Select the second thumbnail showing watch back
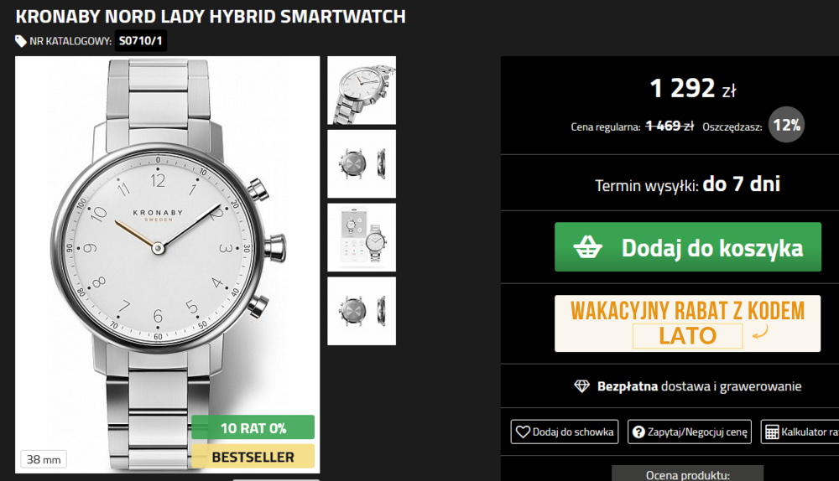This screenshot has width=839, height=481. [362, 163]
